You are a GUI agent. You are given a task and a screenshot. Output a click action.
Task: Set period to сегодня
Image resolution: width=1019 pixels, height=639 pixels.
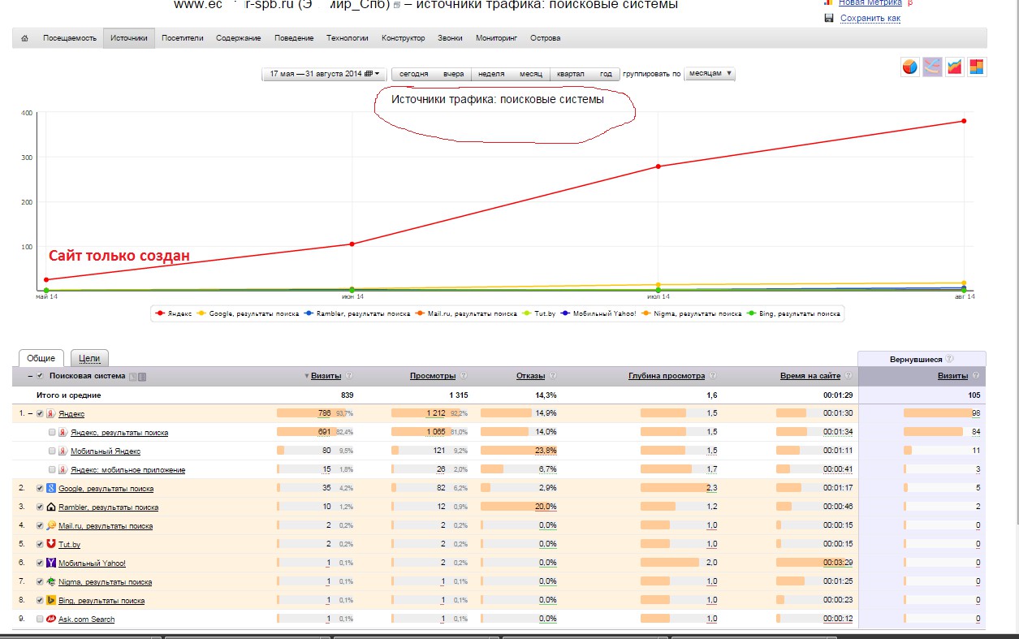point(413,74)
